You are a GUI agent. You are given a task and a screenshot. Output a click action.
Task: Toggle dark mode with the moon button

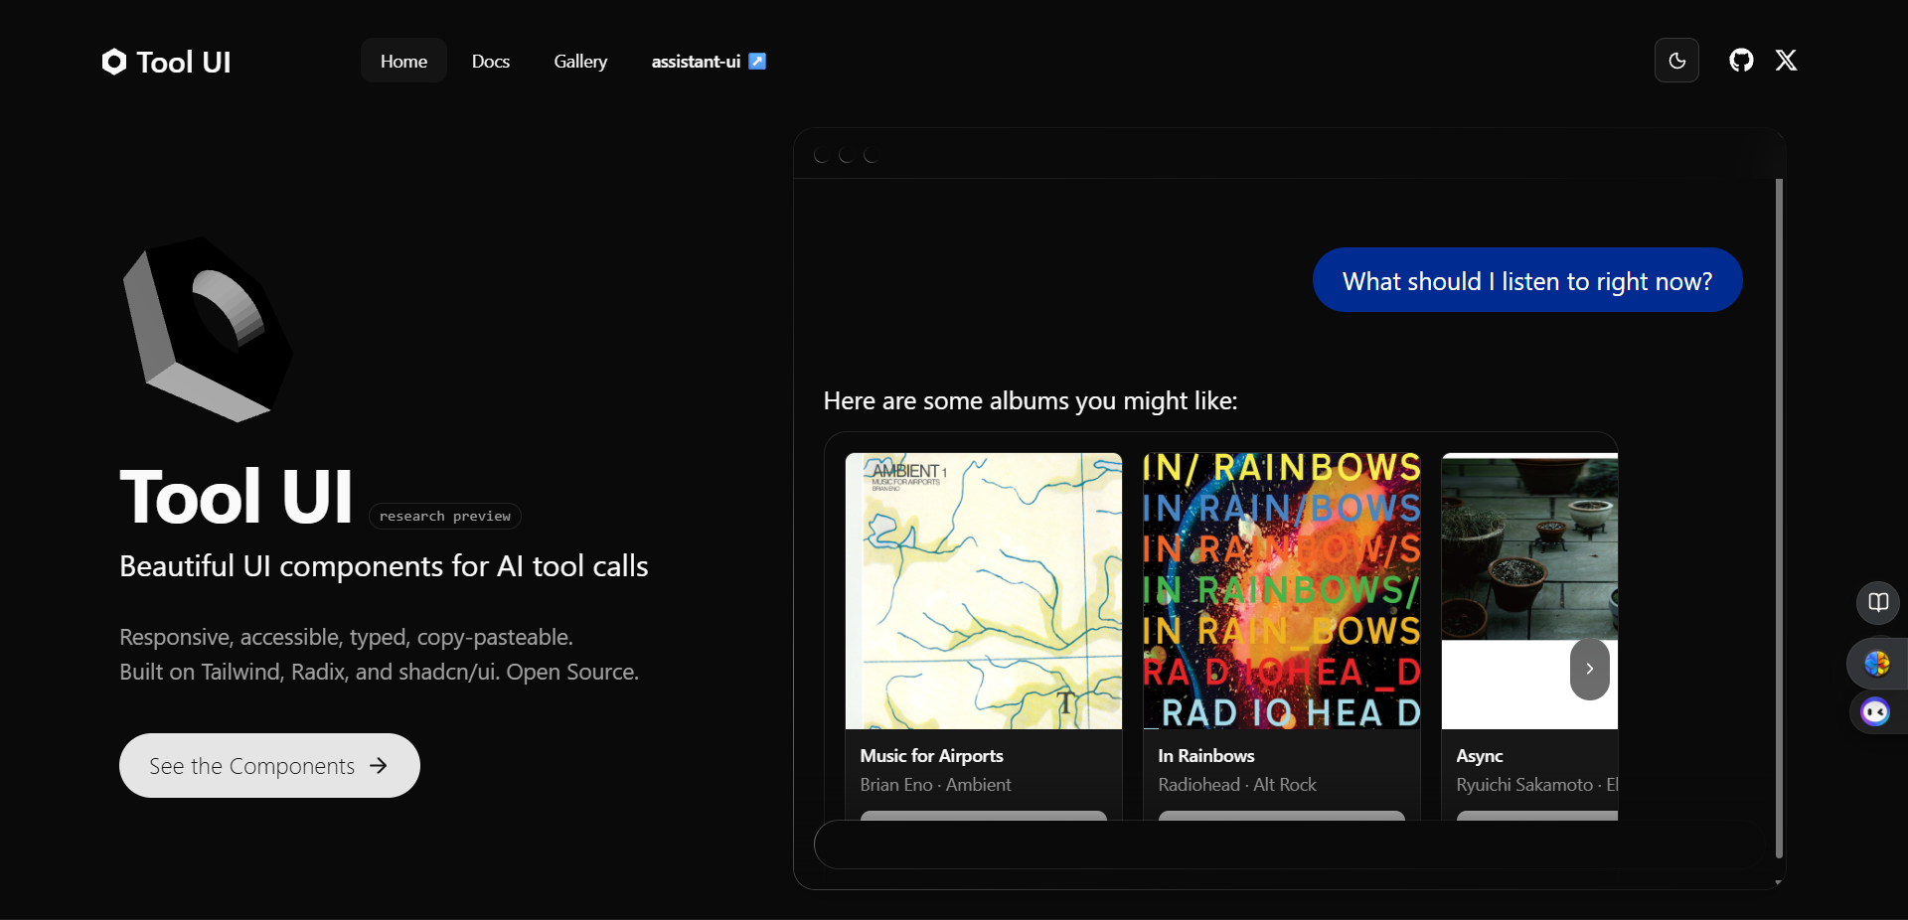tap(1676, 61)
